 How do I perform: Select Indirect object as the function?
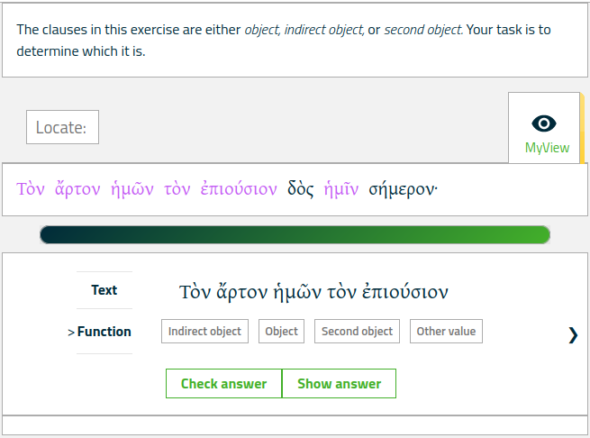204,332
